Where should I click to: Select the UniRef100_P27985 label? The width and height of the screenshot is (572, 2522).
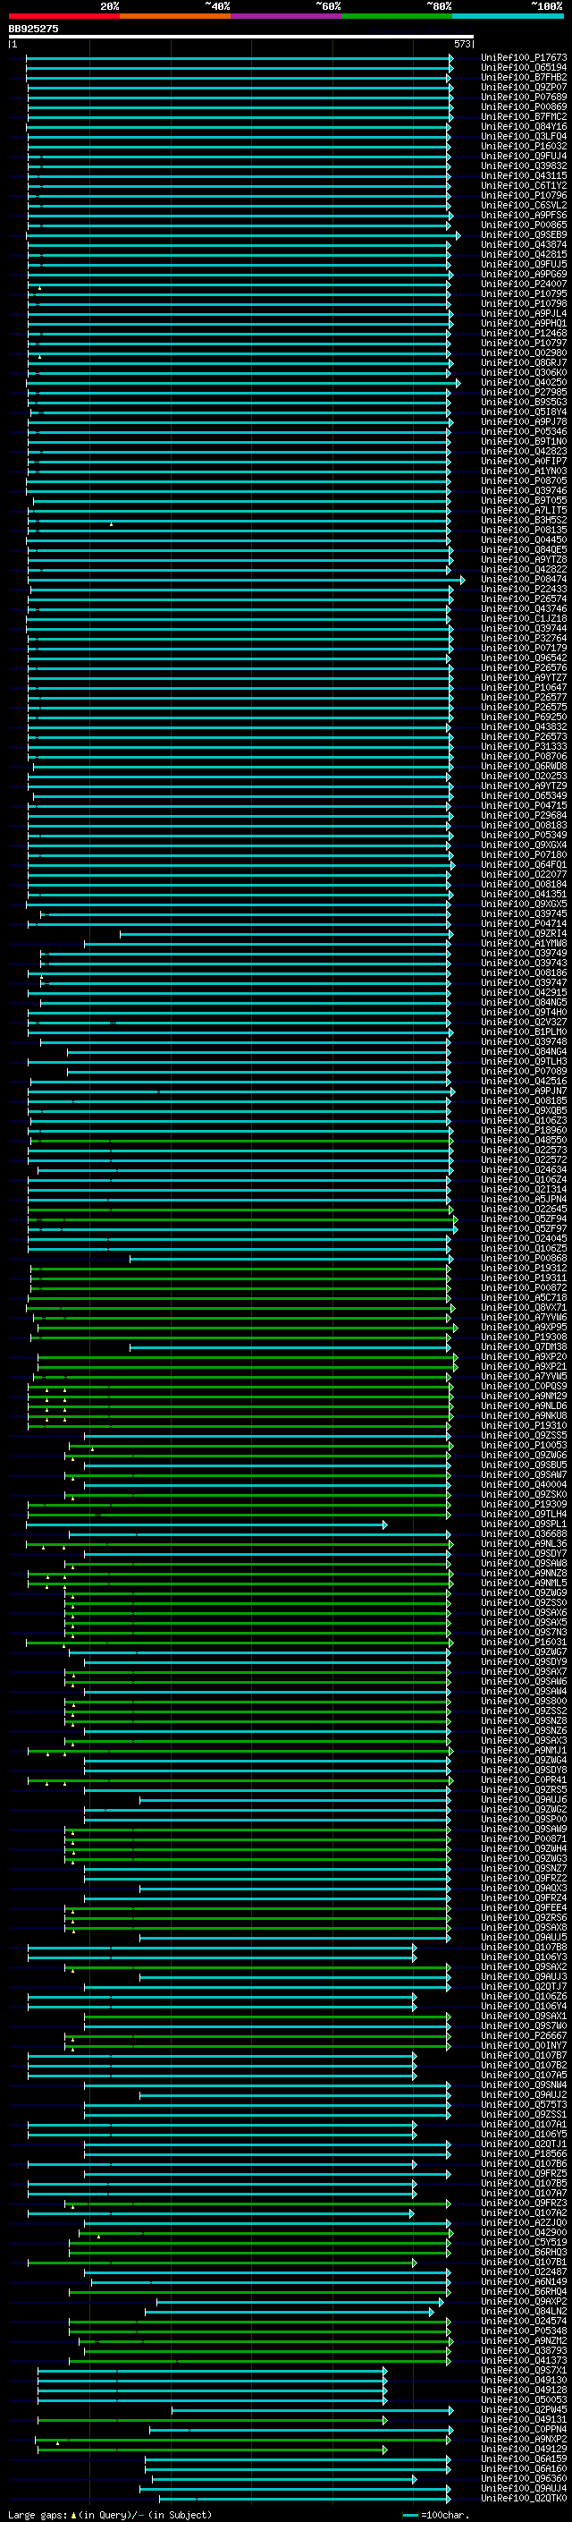pyautogui.click(x=524, y=393)
